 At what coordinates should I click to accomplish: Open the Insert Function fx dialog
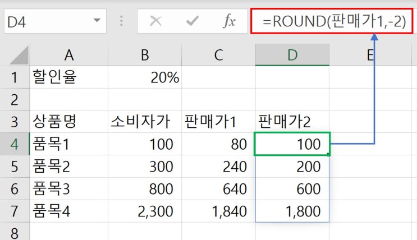pos(229,21)
